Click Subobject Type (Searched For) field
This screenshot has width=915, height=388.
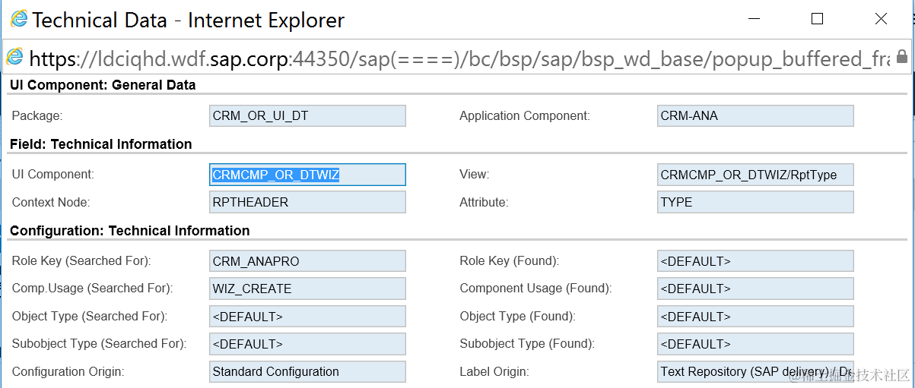click(x=307, y=344)
